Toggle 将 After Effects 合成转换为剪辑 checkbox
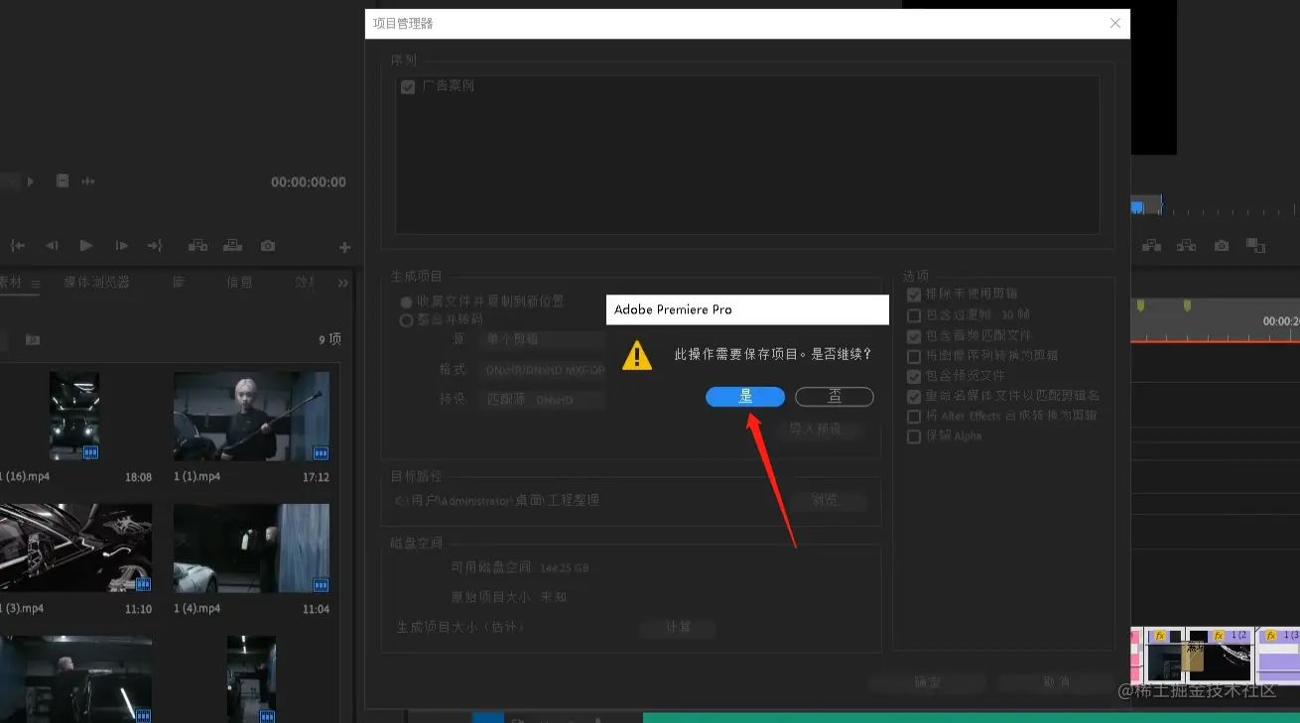The height and width of the screenshot is (723, 1300). click(914, 417)
